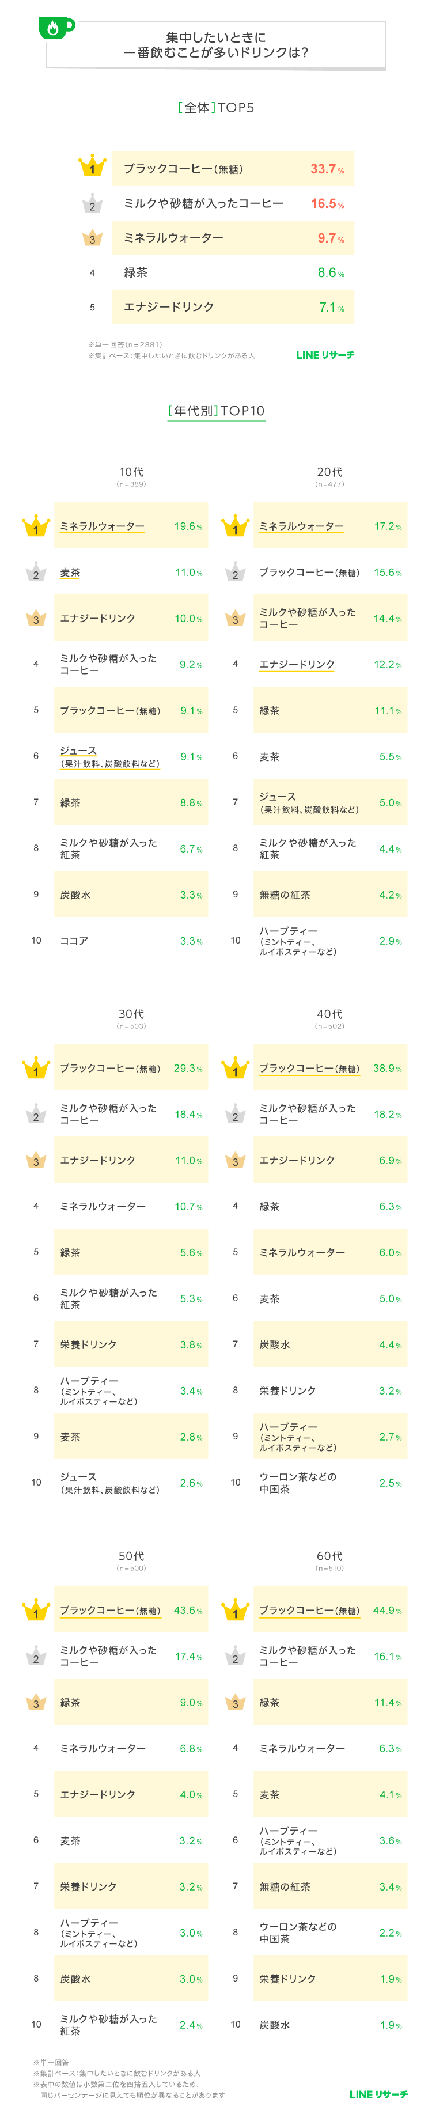This screenshot has height=2114, width=432.
Task: Click bronze crown beside 30代 エナジードリンク
Action: [35, 1161]
